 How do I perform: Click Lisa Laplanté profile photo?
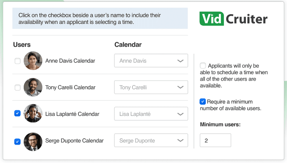click(33, 114)
